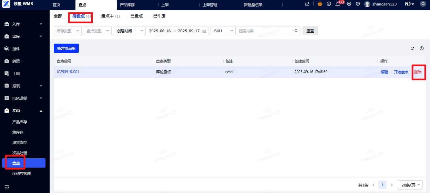Open the help icon beside the refresh icon
Image resolution: width=430 pixels, height=193 pixels.
(421, 48)
